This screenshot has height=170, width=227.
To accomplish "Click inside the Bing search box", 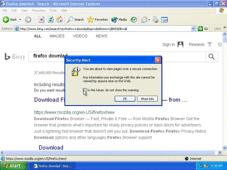I will click(x=117, y=57).
